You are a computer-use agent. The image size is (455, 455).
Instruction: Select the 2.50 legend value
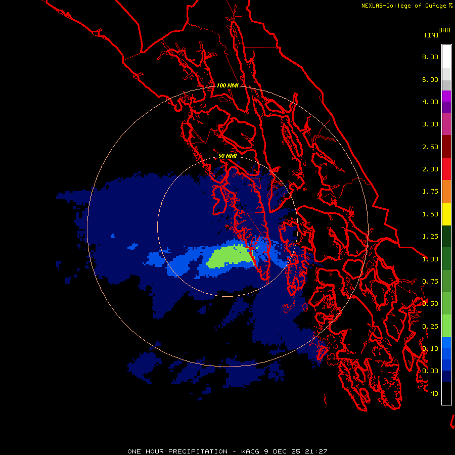(x=430, y=147)
